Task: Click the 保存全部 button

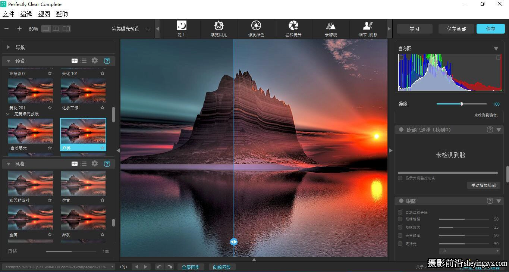Action: point(456,29)
